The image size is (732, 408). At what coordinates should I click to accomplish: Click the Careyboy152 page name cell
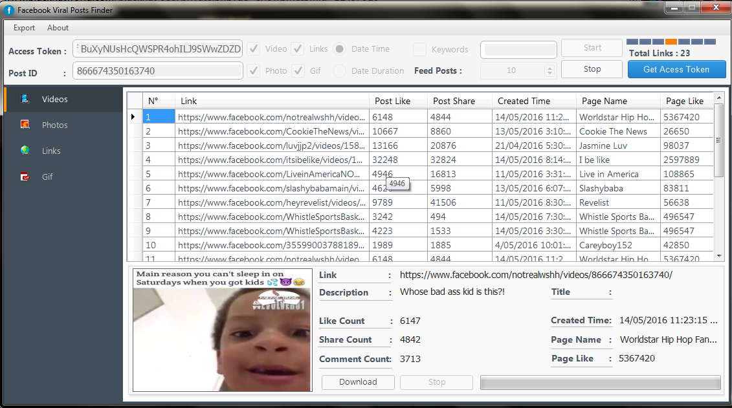pyautogui.click(x=618, y=245)
